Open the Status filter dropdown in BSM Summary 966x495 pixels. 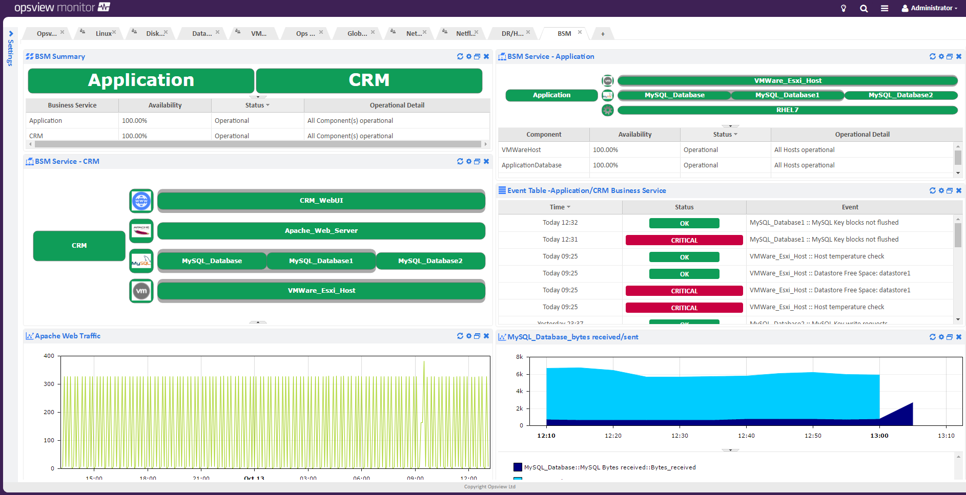(x=268, y=105)
